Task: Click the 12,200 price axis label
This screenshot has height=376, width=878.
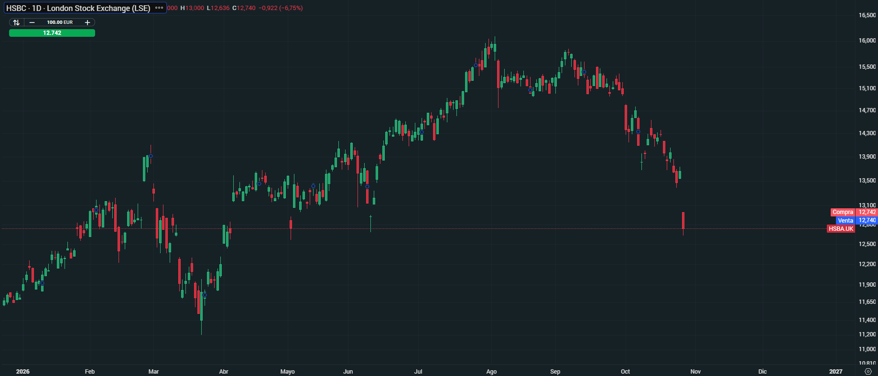Action: click(x=867, y=264)
